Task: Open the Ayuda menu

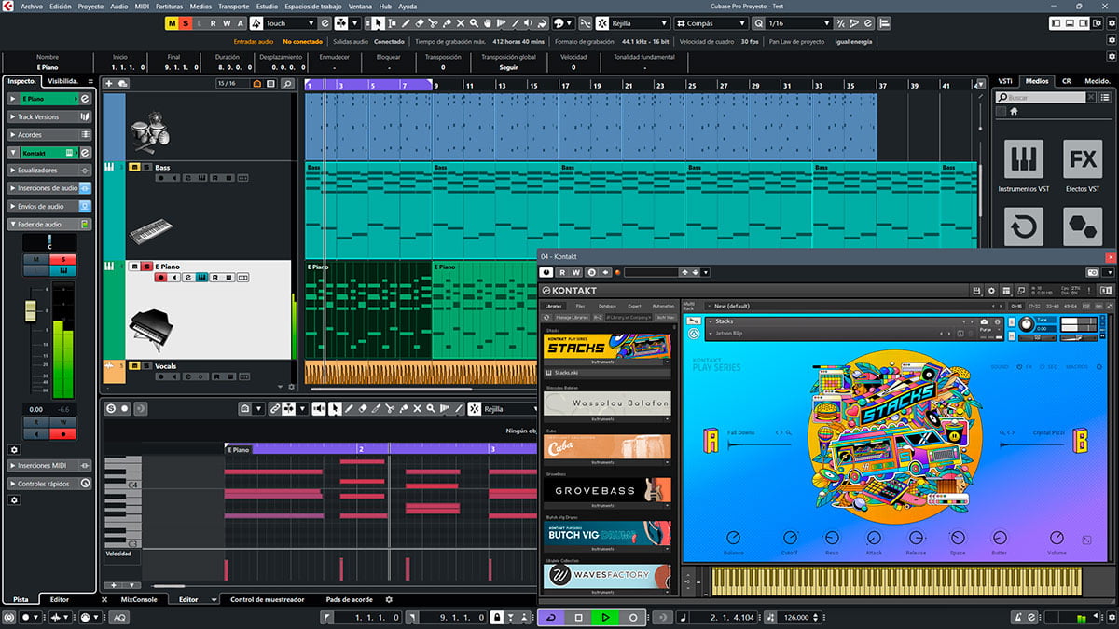Action: [x=408, y=6]
